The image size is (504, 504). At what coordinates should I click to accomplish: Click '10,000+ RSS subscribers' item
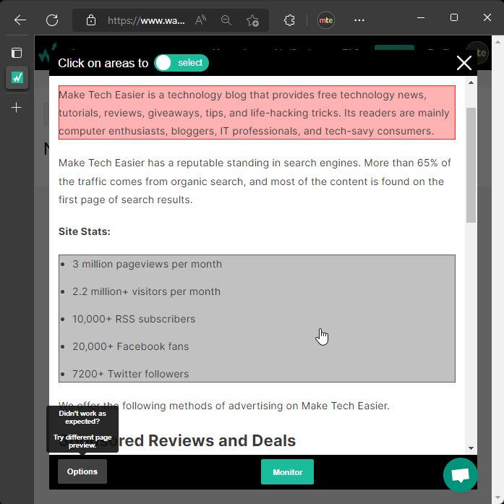[134, 319]
